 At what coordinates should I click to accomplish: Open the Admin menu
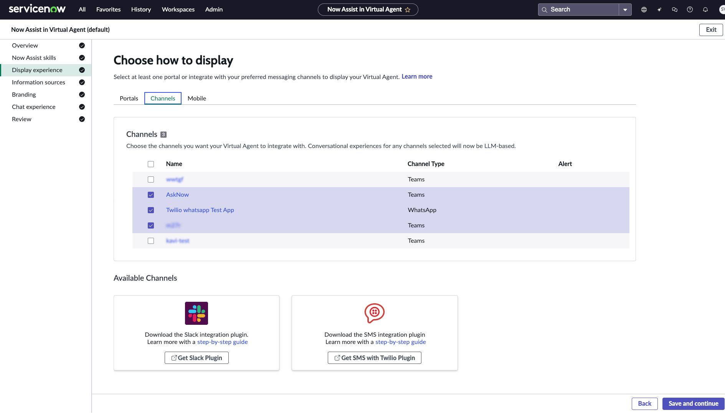[x=214, y=10]
